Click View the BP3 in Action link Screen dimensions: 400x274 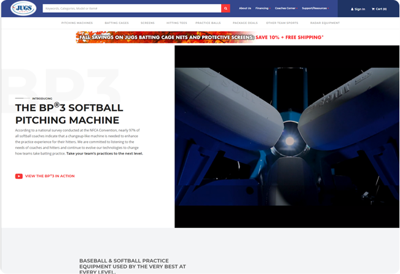point(50,176)
